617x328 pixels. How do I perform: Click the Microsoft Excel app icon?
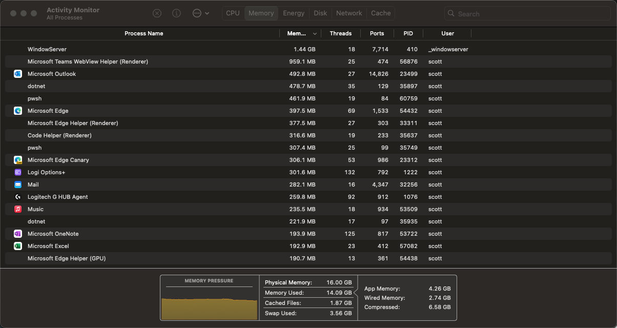[18, 246]
